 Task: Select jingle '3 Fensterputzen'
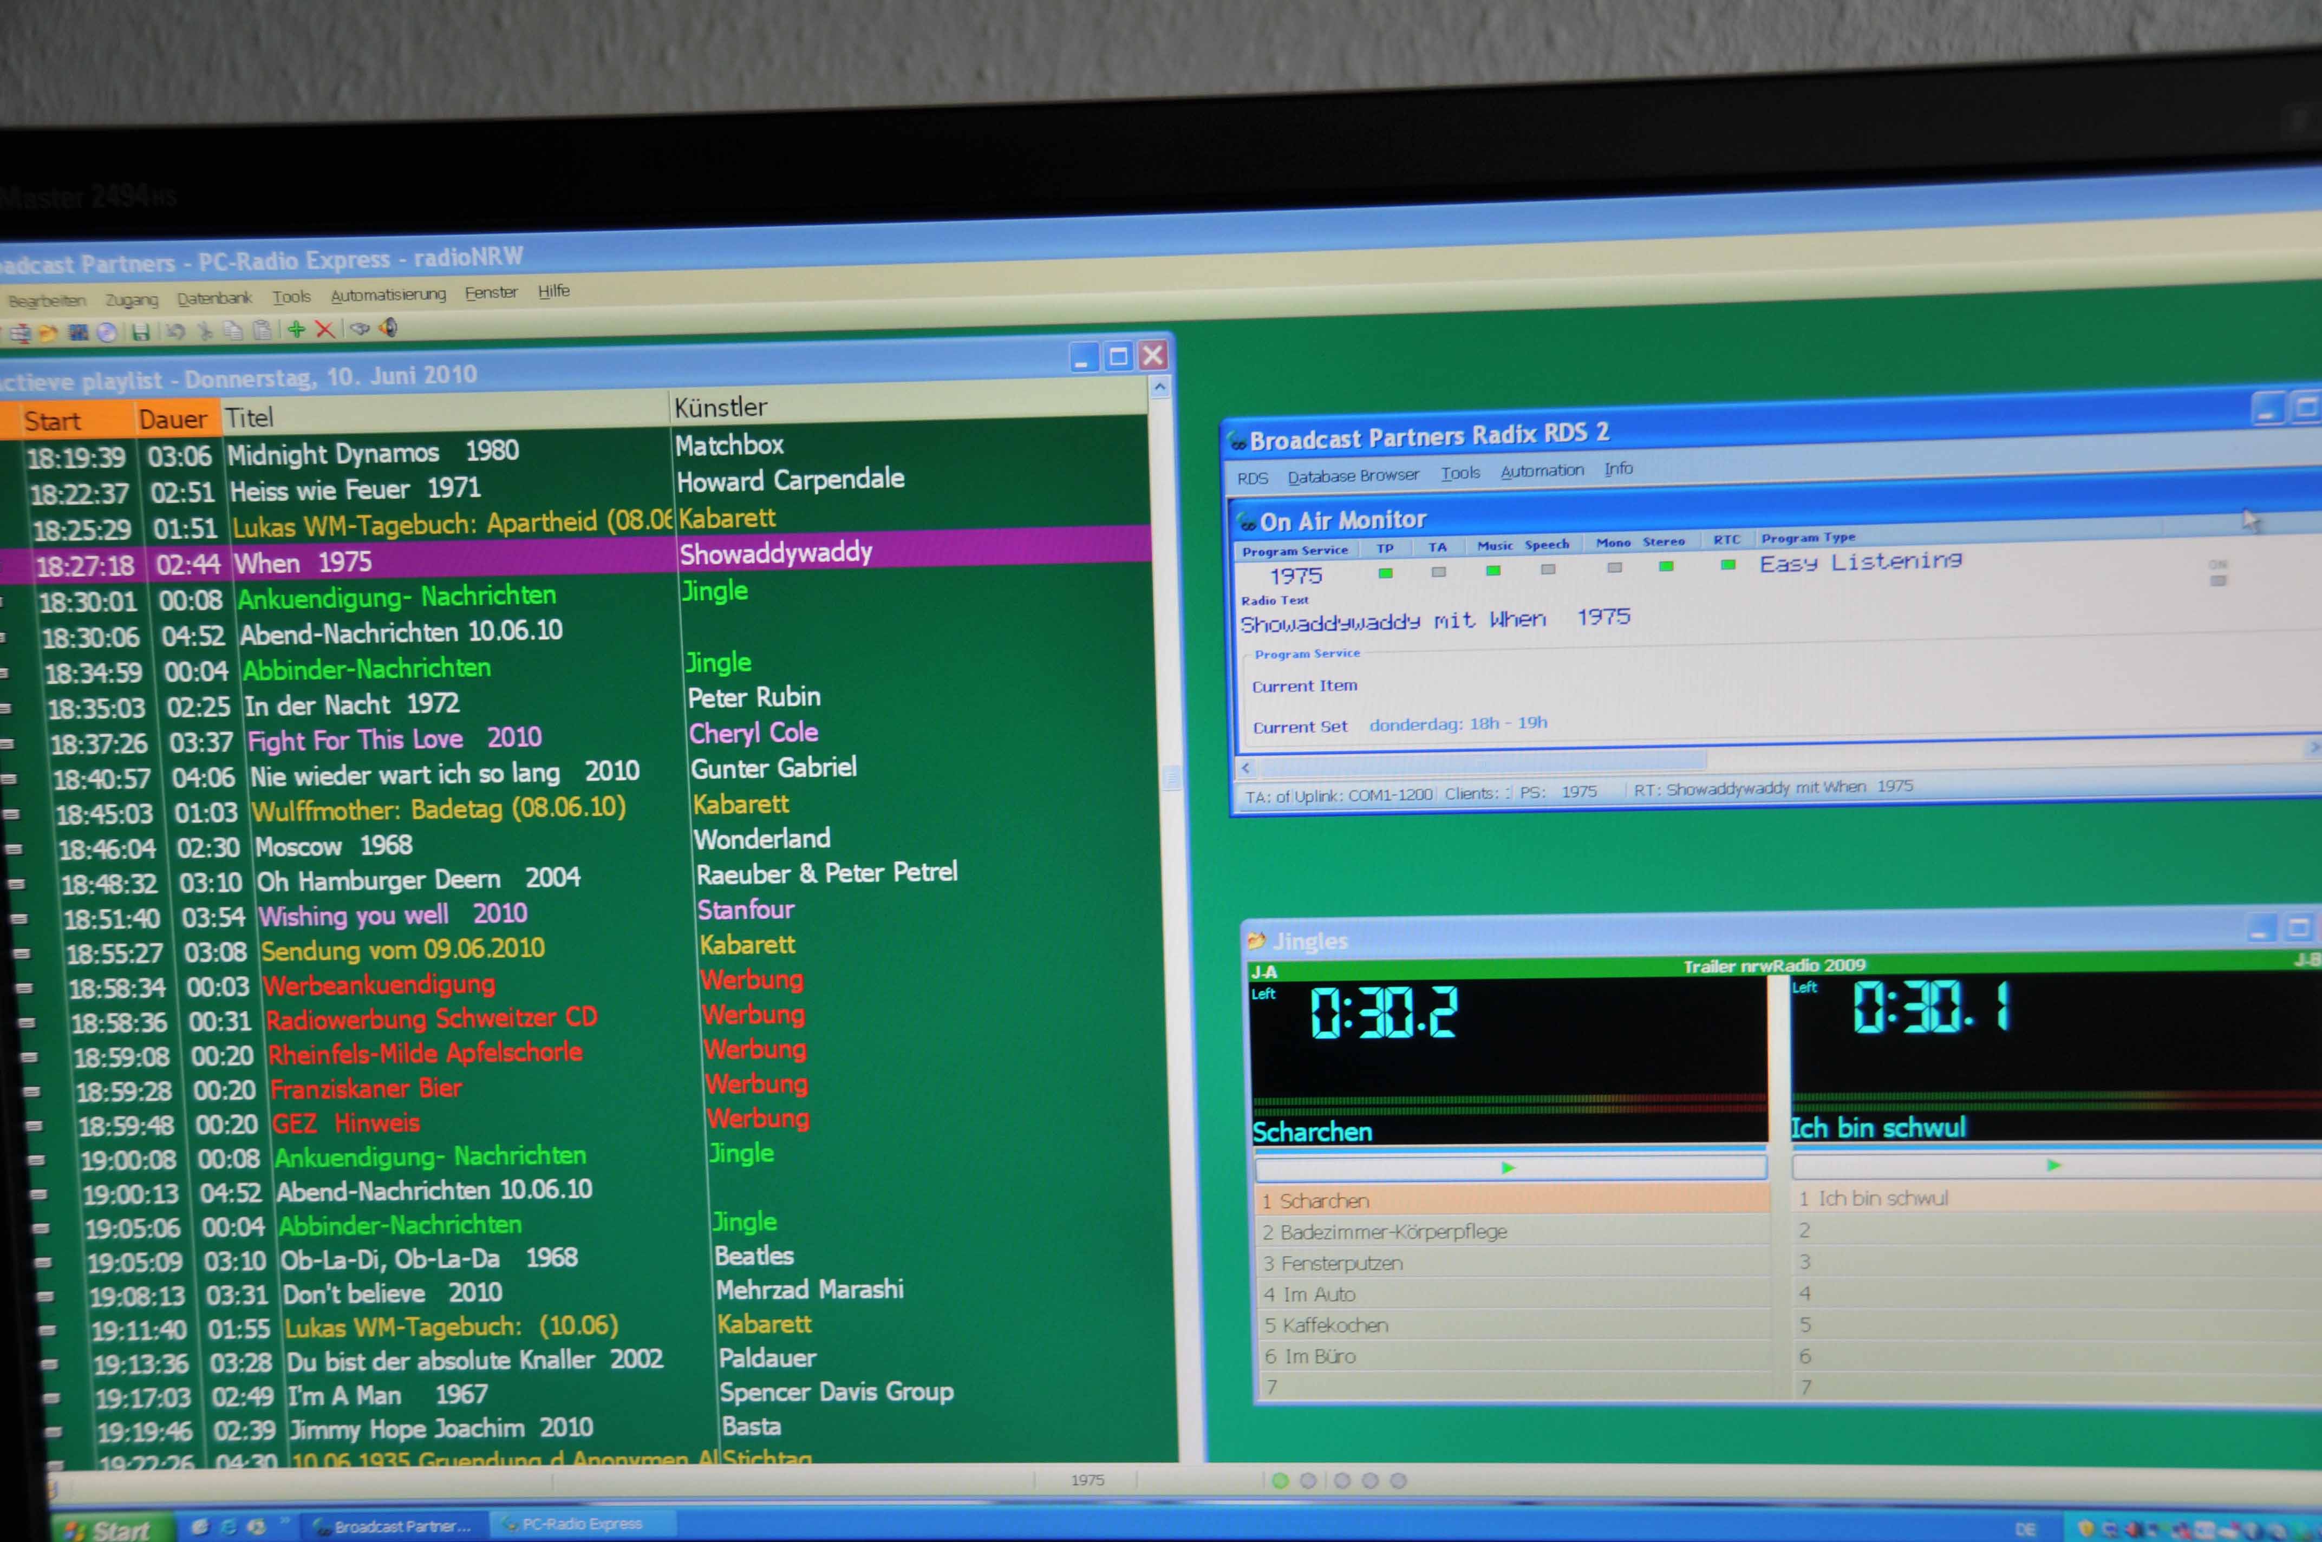[x=1512, y=1263]
